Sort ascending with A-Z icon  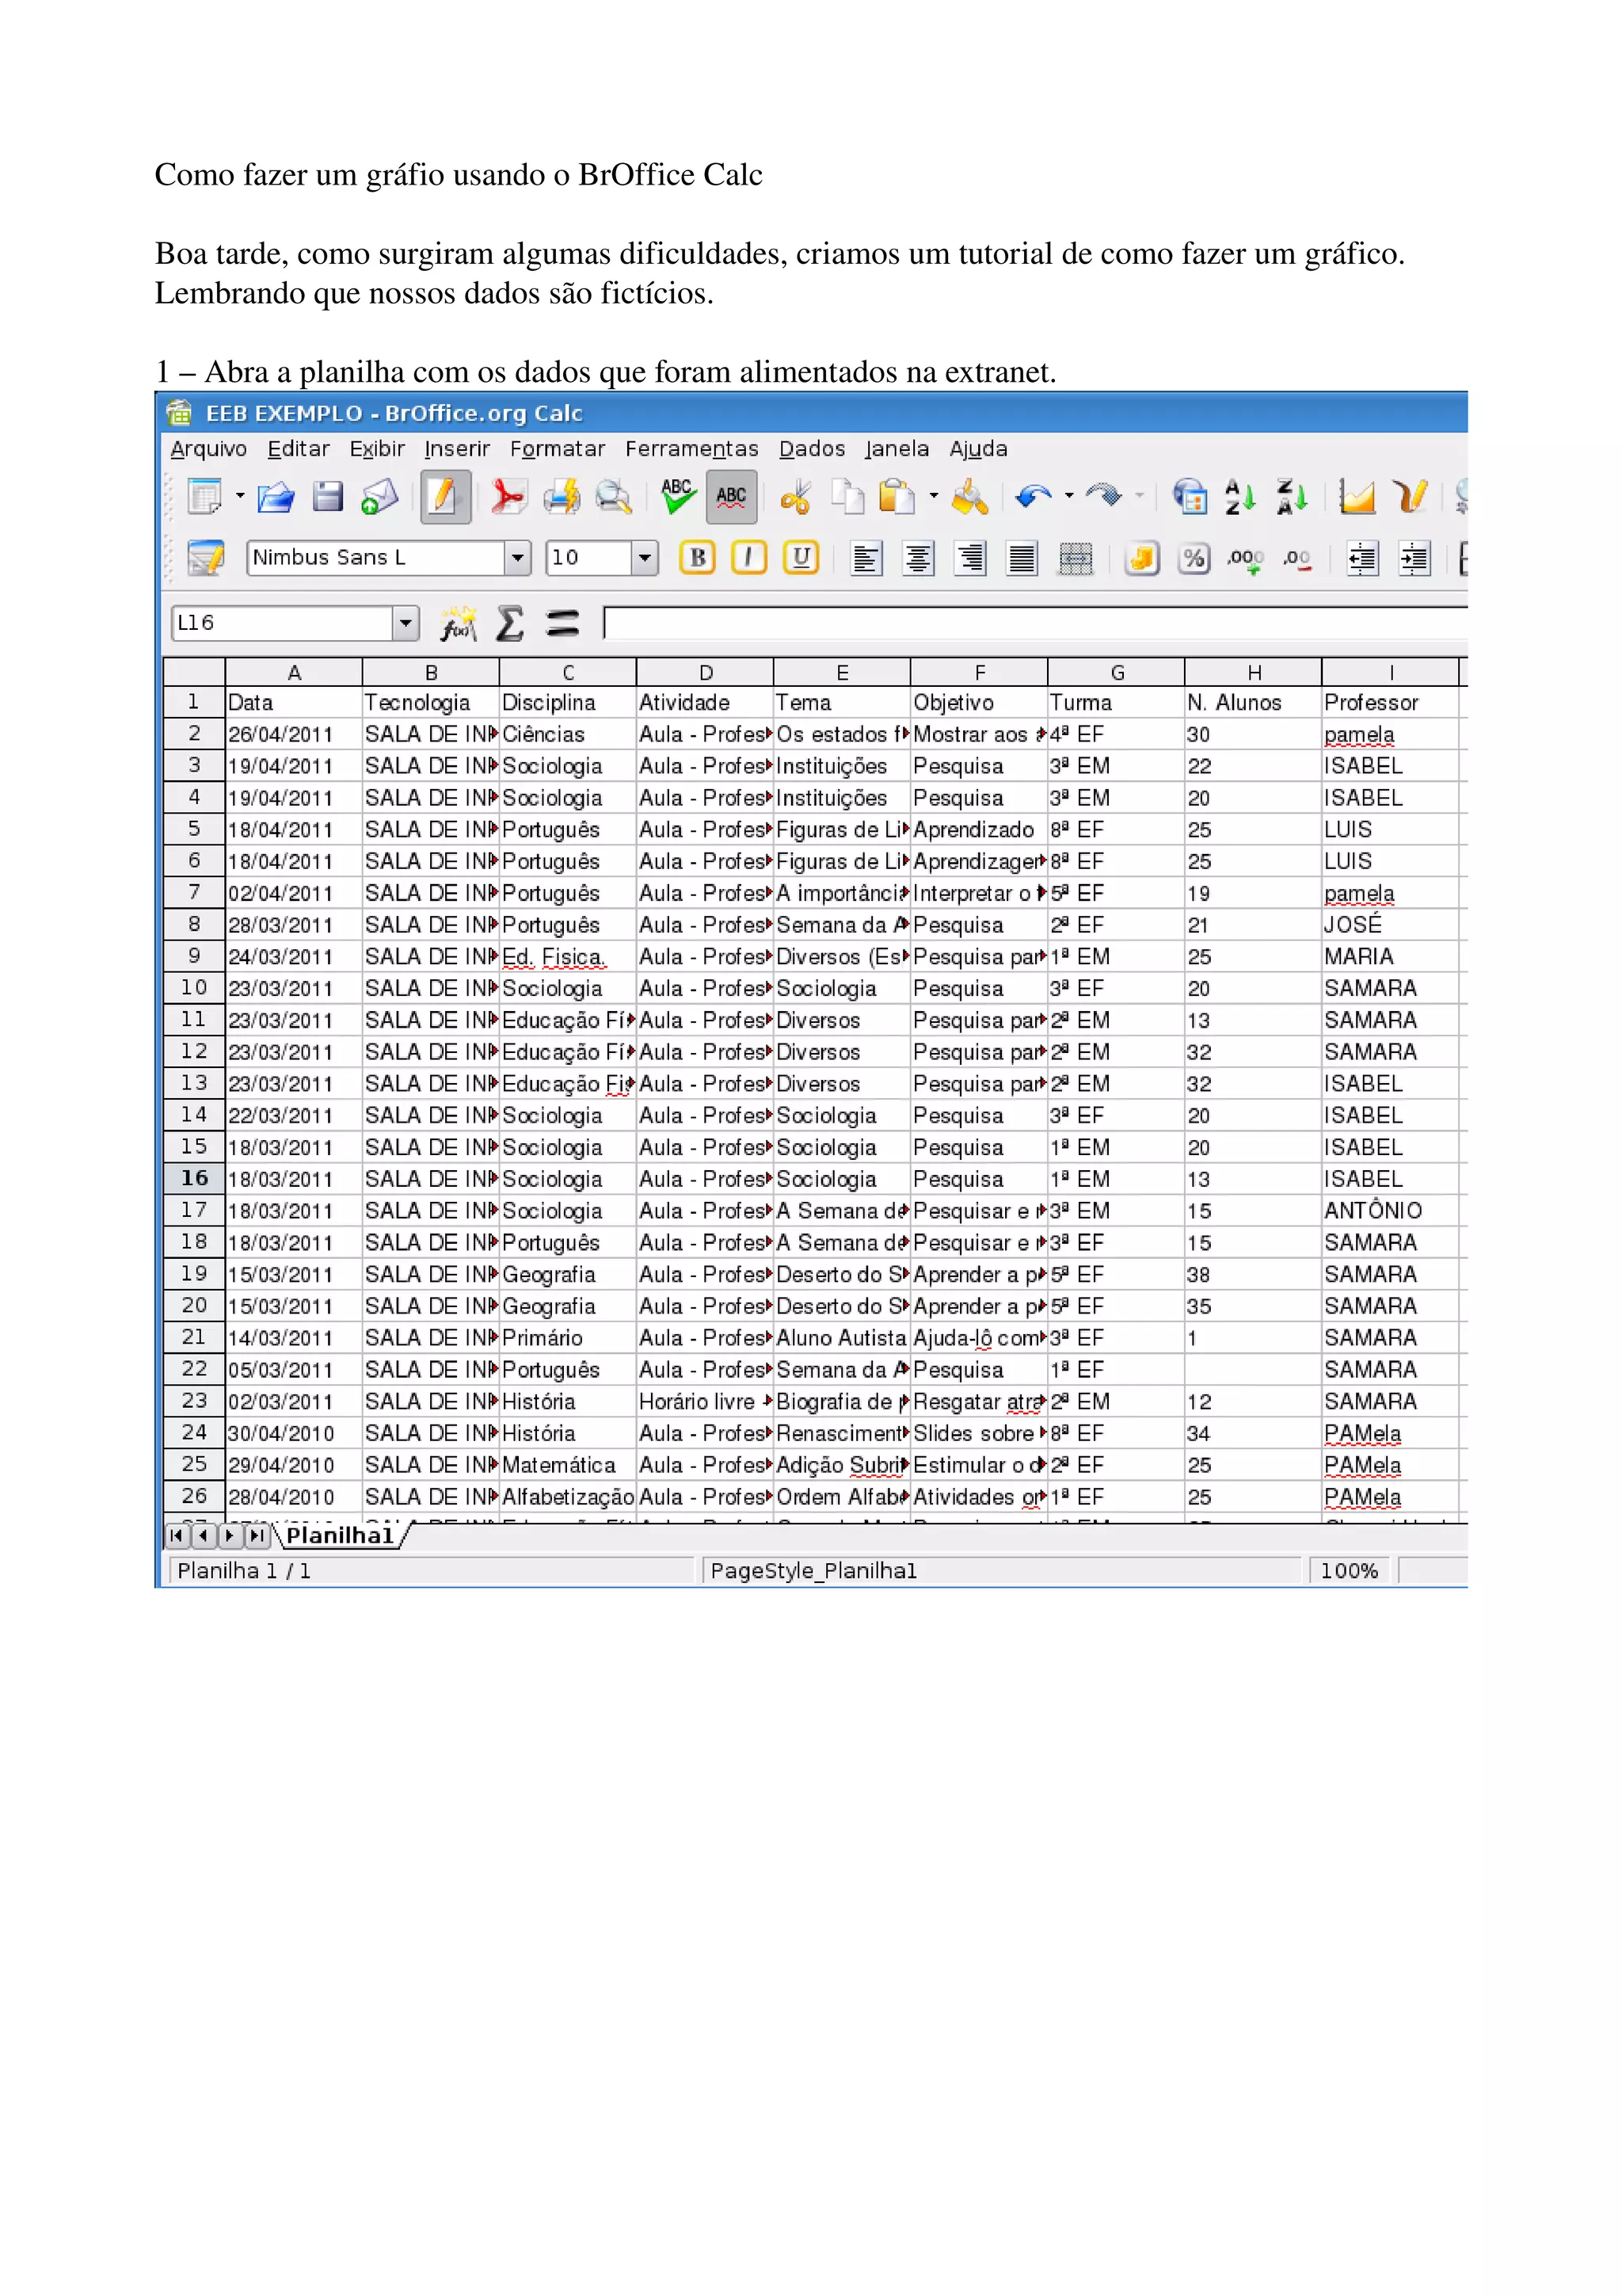tap(1239, 497)
